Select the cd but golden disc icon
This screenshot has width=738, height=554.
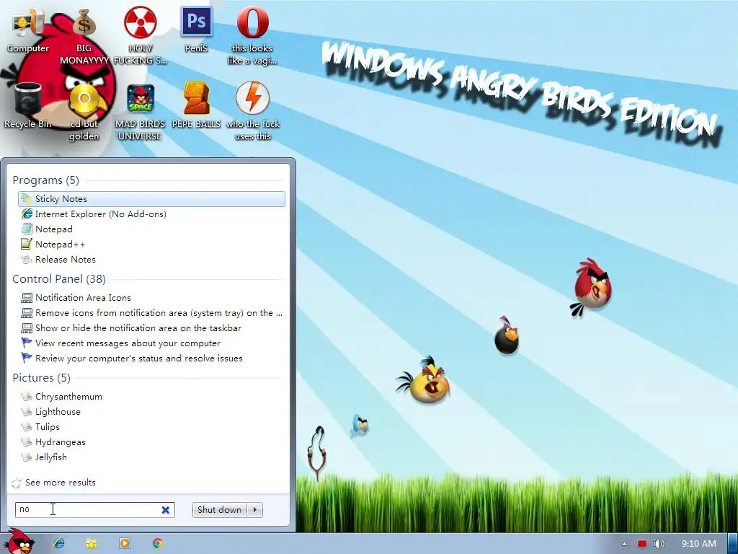pos(84,111)
